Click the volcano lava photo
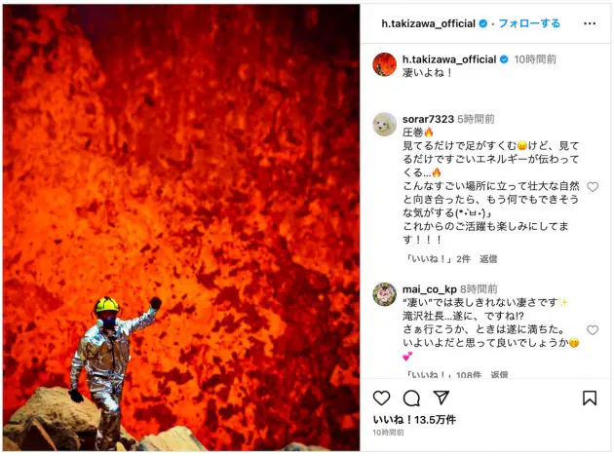614x456 pixels. pos(181,227)
